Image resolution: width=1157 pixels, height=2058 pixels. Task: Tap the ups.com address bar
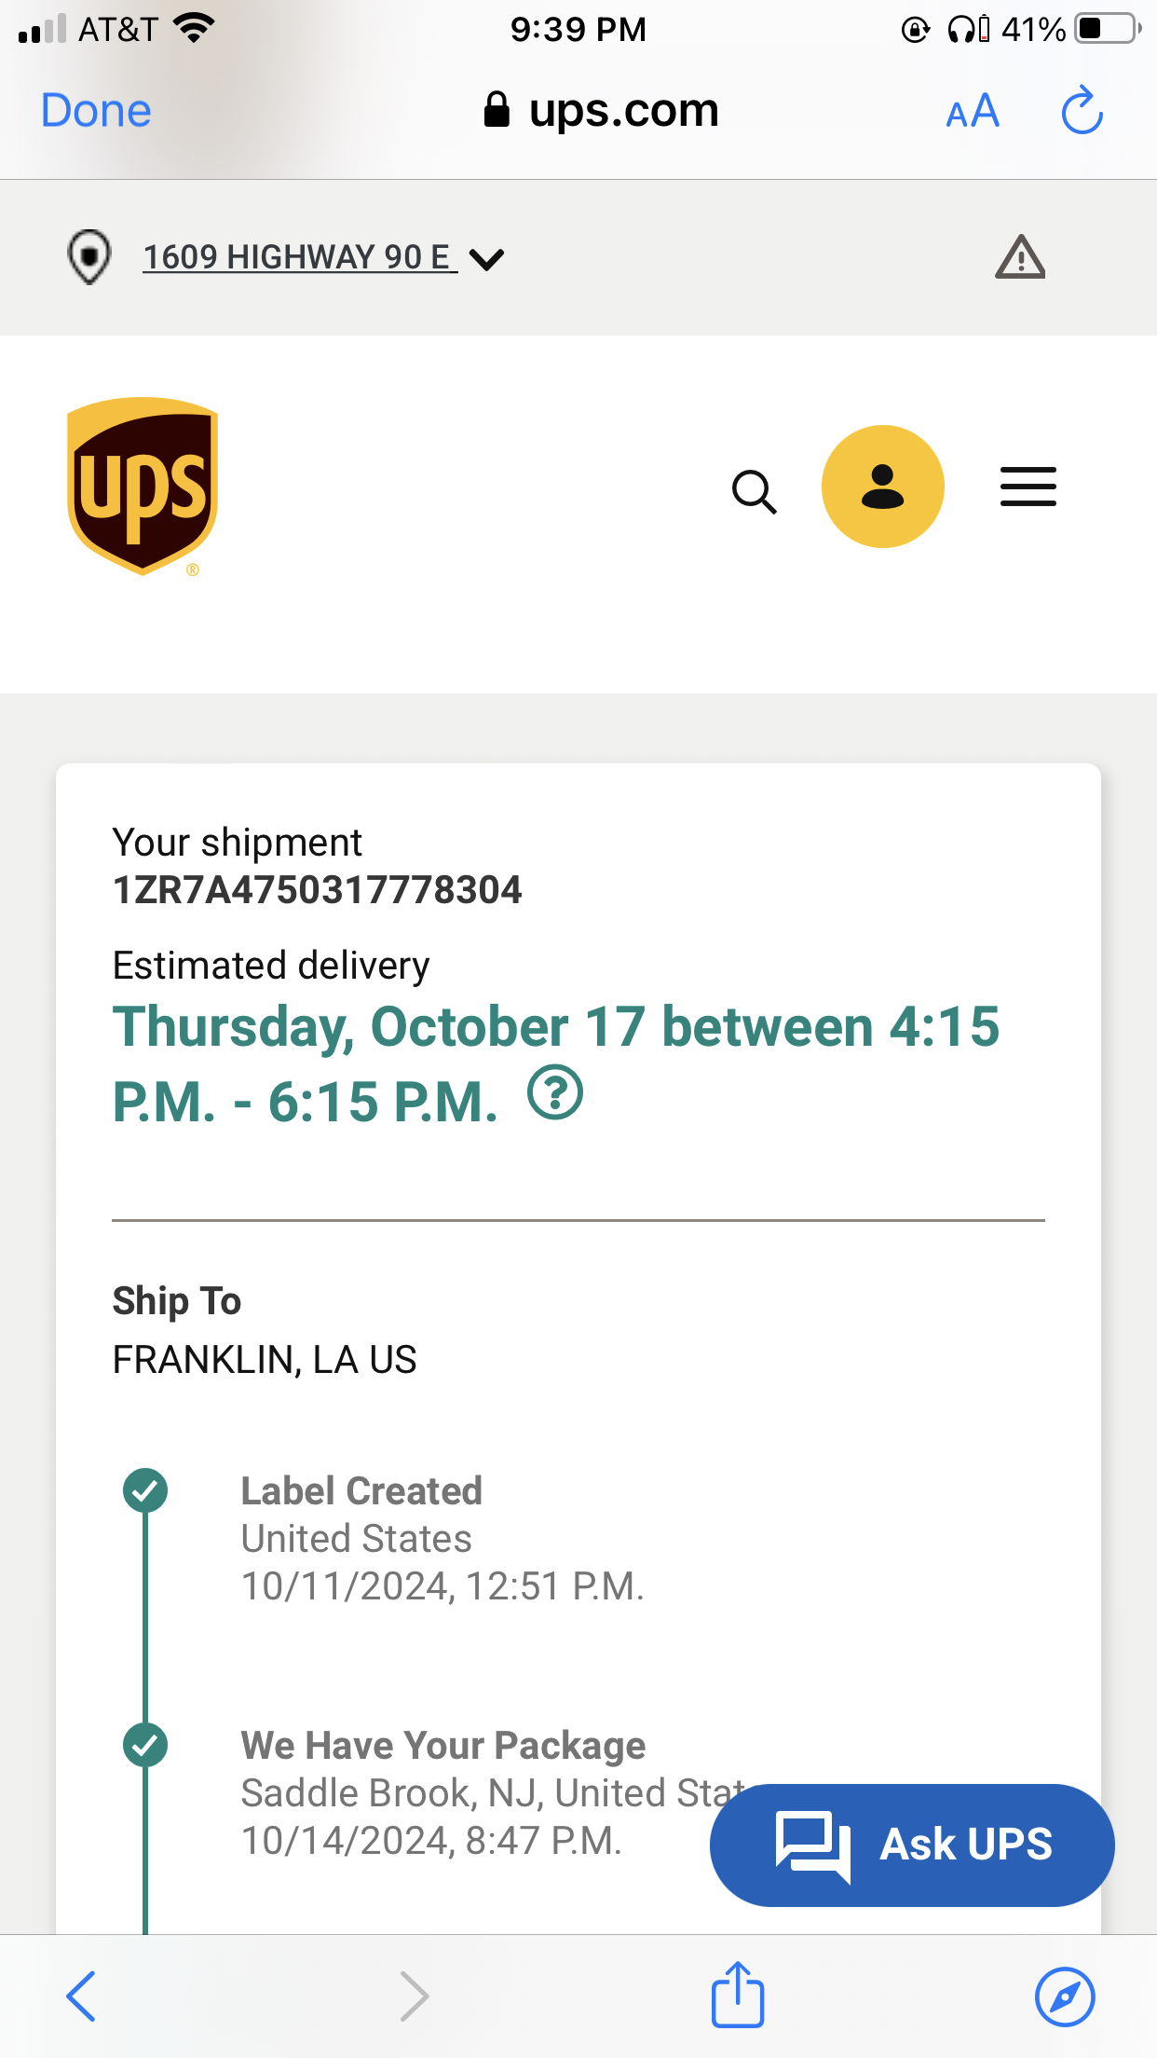(x=602, y=111)
